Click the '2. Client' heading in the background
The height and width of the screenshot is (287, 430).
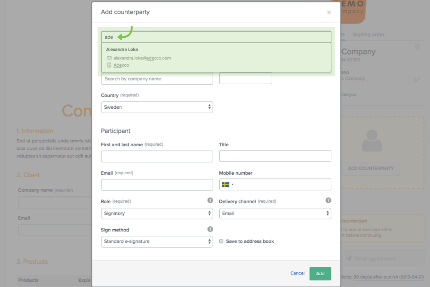point(28,175)
